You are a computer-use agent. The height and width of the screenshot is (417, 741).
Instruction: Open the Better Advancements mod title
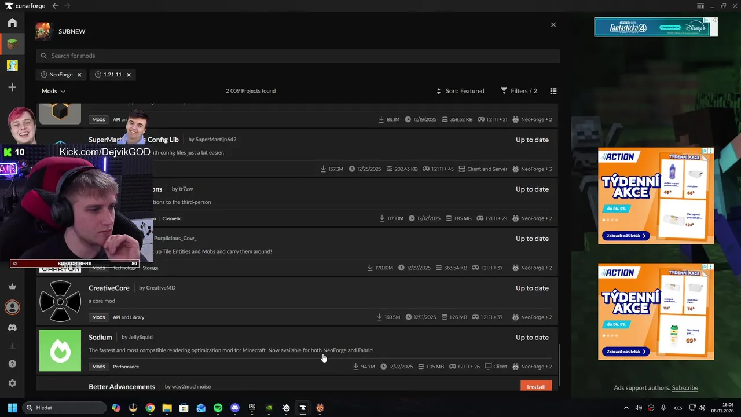coord(122,386)
